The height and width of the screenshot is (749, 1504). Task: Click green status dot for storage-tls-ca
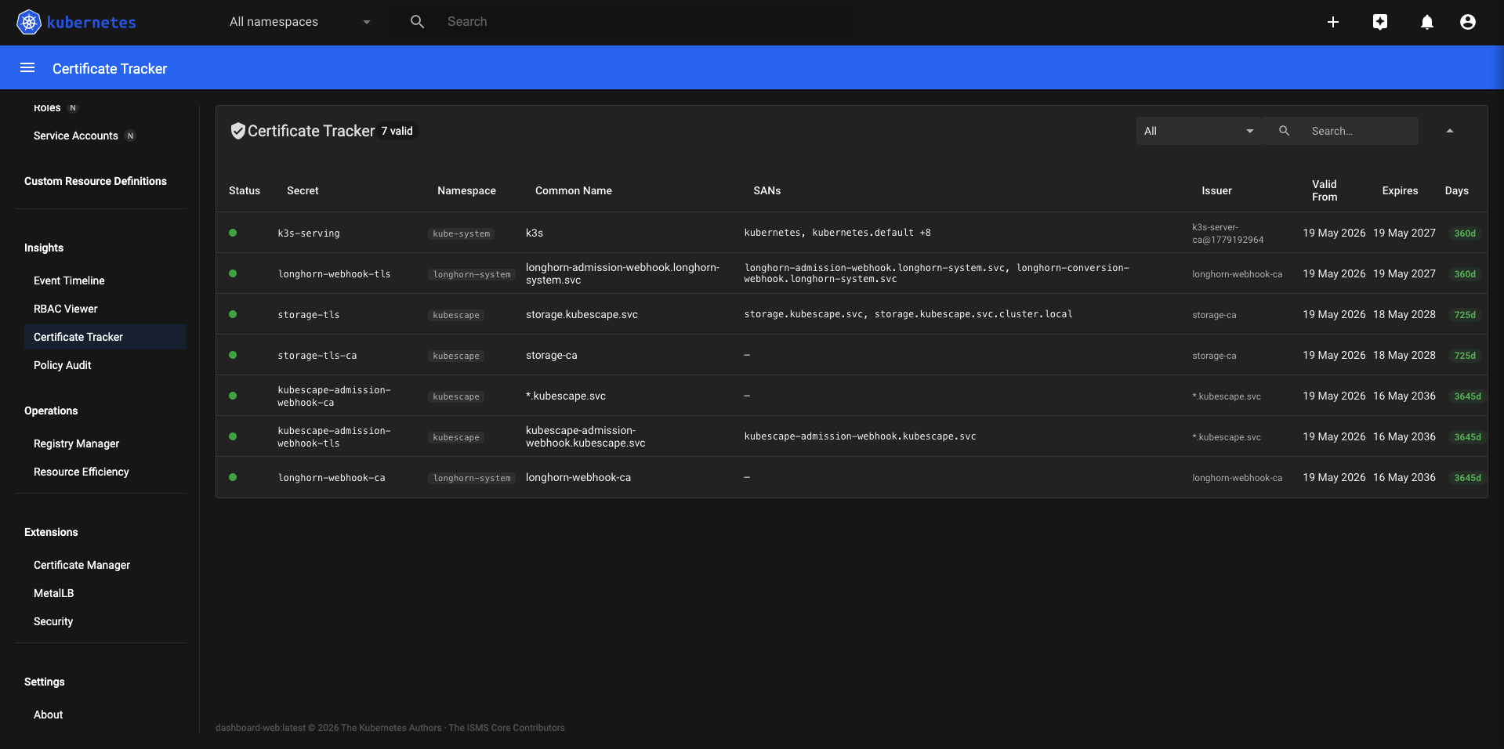click(233, 355)
